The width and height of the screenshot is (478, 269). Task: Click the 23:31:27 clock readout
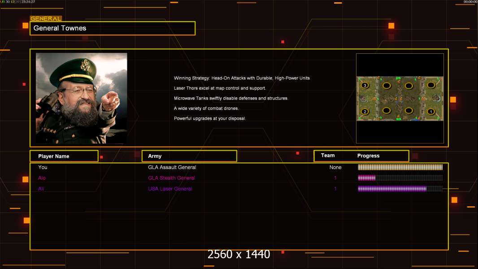[x=28, y=2]
